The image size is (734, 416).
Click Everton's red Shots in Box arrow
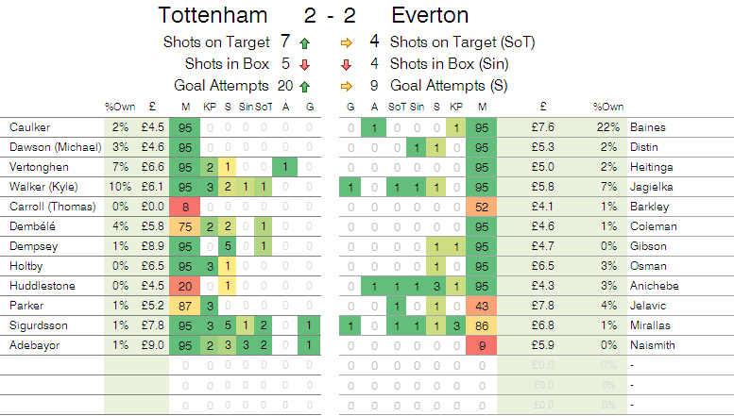(x=346, y=64)
